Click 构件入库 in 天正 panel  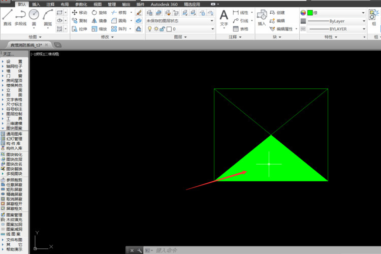[12, 148]
